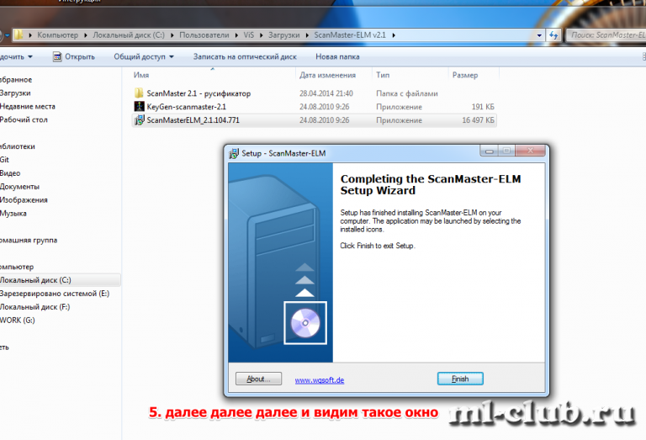The width and height of the screenshot is (646, 440).
Task: Open the www.wgsoft.de link
Action: coord(320,380)
